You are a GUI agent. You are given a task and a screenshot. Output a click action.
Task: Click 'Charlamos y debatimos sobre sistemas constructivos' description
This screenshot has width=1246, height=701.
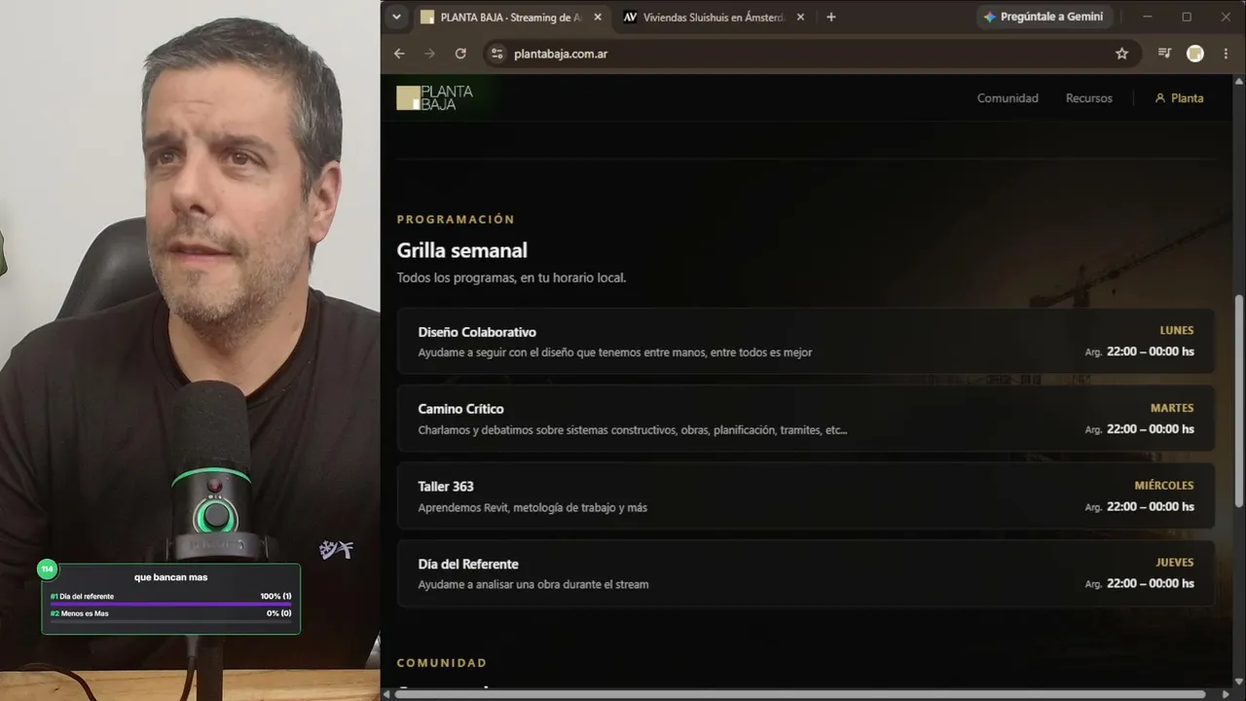tap(633, 430)
